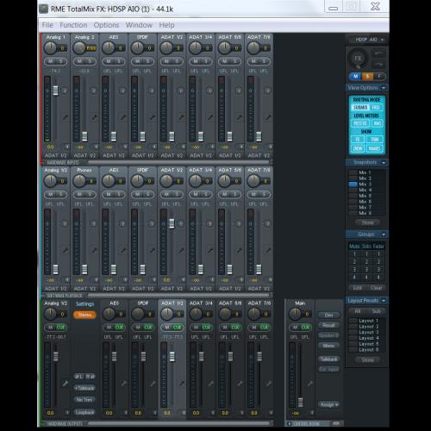Collapse the Software Playback row

coord(44,296)
